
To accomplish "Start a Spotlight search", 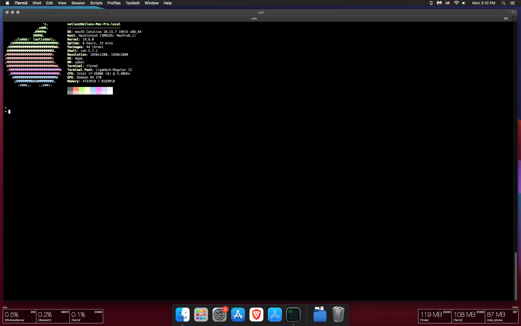I will coord(504,3).
